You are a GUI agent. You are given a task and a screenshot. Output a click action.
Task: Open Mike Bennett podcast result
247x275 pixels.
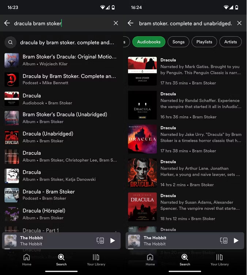coord(61,80)
